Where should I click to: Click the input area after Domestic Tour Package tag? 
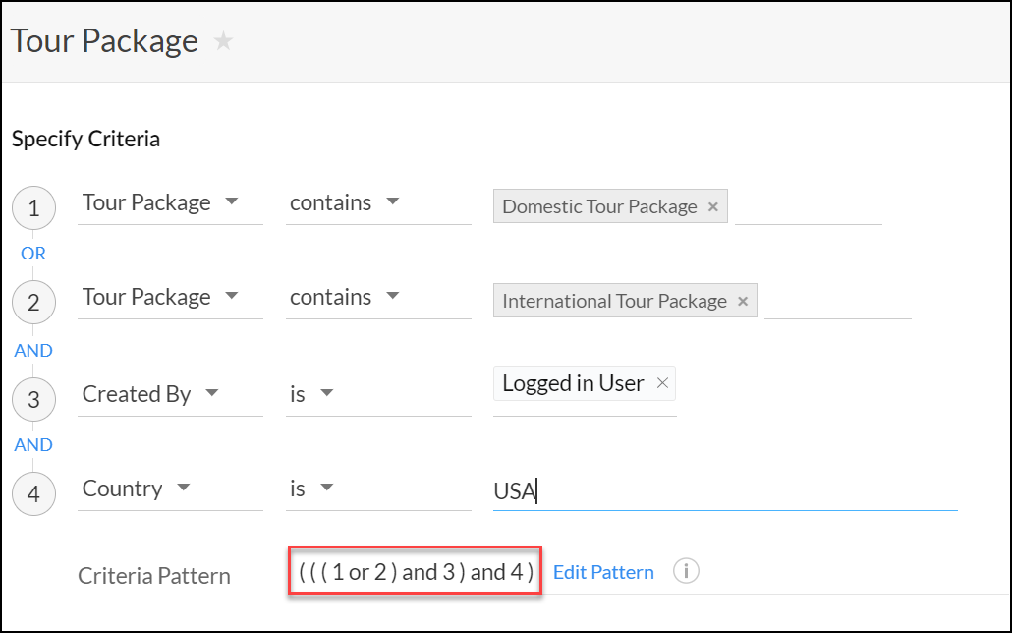(x=808, y=207)
